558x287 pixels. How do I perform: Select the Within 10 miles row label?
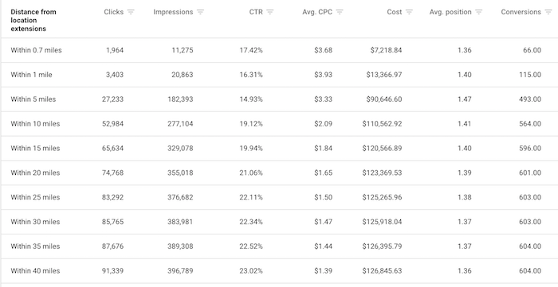point(35,124)
